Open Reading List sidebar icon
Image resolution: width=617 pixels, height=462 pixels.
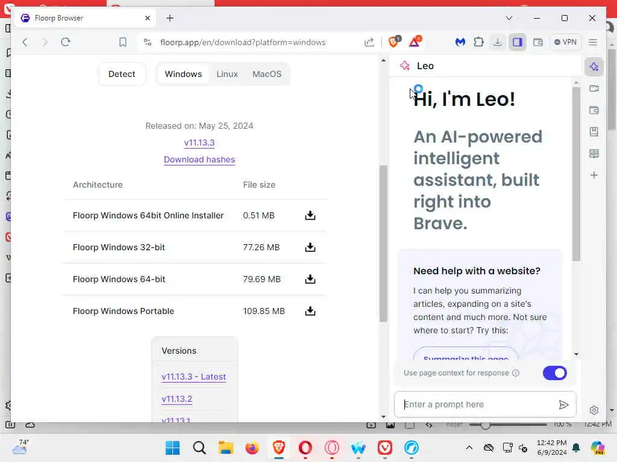(594, 153)
